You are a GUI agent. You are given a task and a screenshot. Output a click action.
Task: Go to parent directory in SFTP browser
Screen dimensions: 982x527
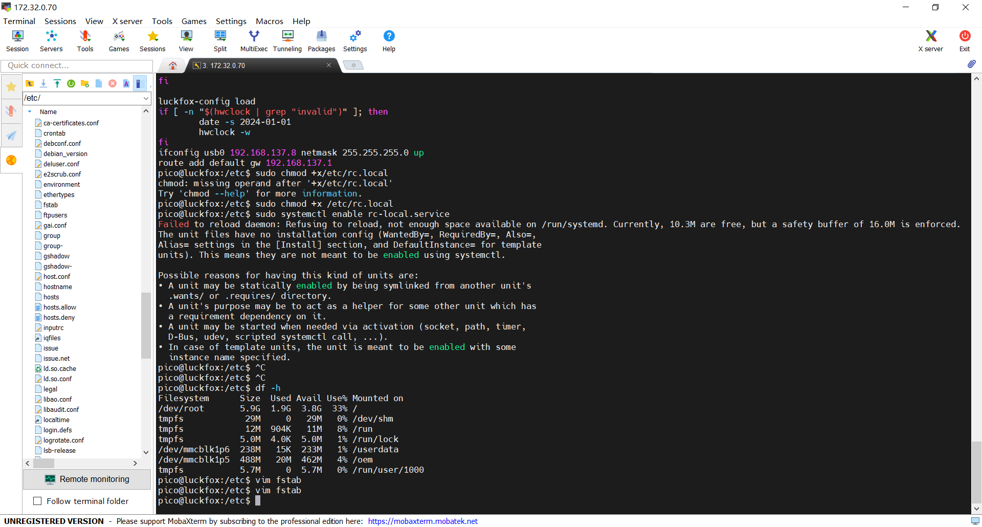30,83
